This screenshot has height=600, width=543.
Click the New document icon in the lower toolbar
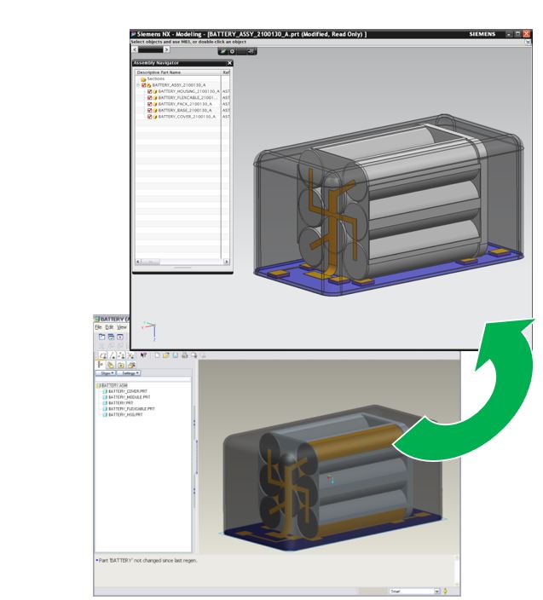tap(157, 355)
